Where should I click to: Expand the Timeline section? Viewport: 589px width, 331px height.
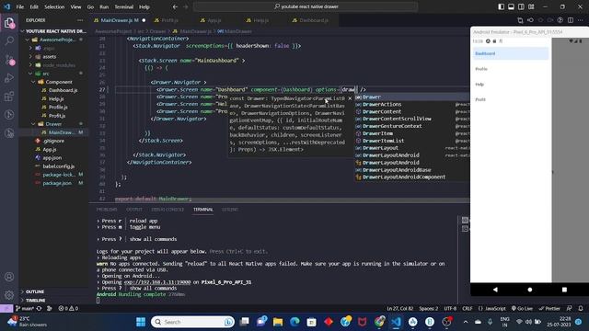point(36,301)
